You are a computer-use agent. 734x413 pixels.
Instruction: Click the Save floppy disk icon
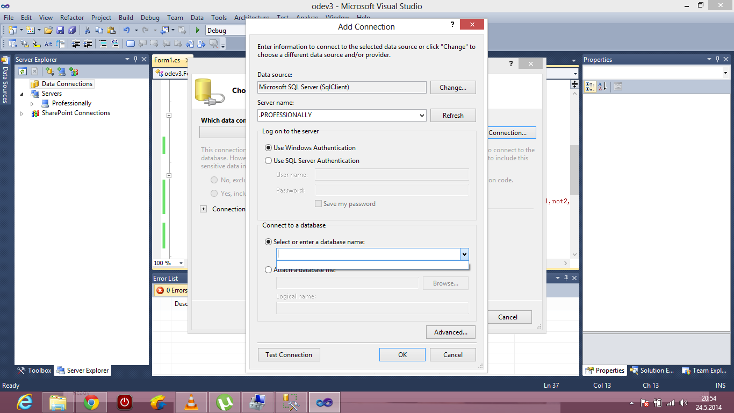(60, 31)
